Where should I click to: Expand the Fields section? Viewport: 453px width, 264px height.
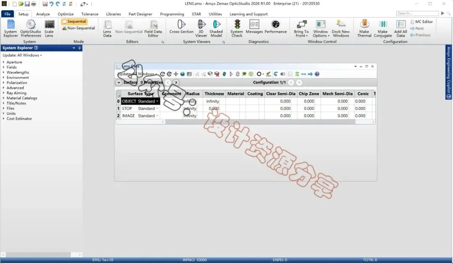(3, 67)
